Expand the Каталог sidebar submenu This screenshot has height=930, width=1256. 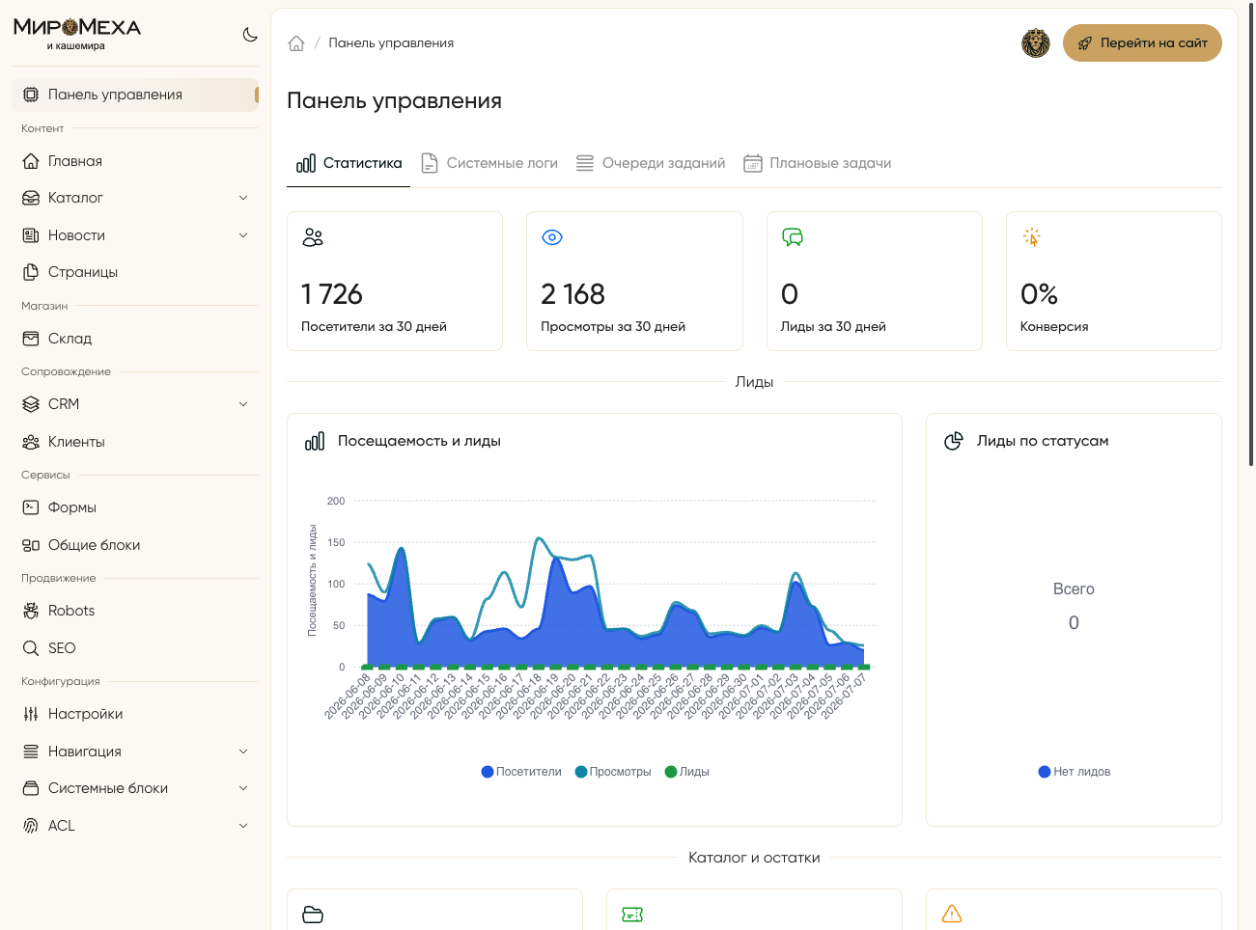tap(243, 198)
